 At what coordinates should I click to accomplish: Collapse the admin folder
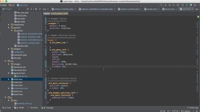[x=12, y=31]
